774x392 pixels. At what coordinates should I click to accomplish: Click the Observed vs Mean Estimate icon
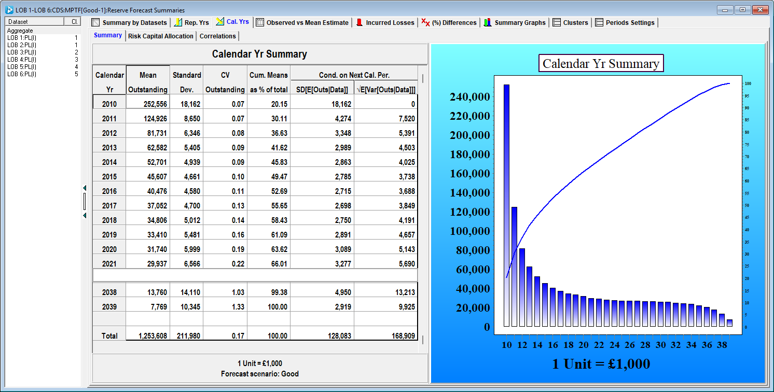click(260, 22)
